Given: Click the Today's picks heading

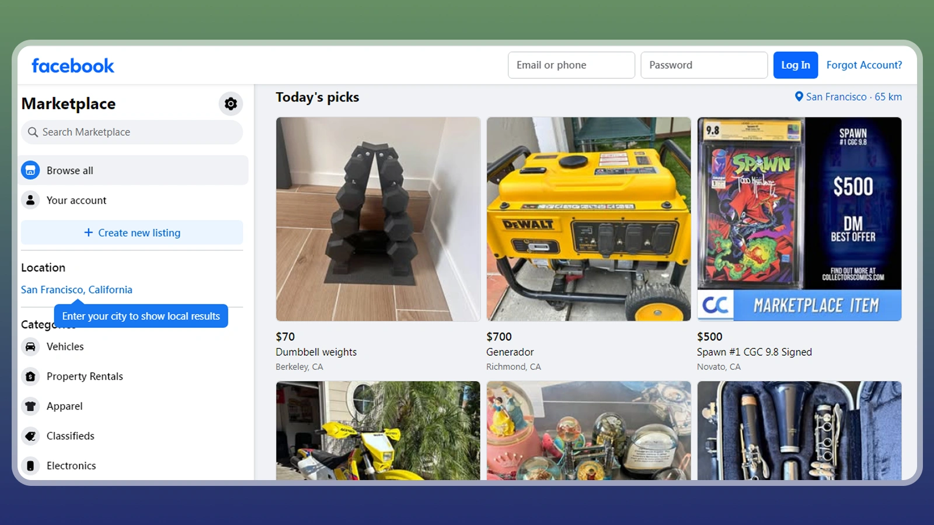Looking at the screenshot, I should [x=317, y=97].
